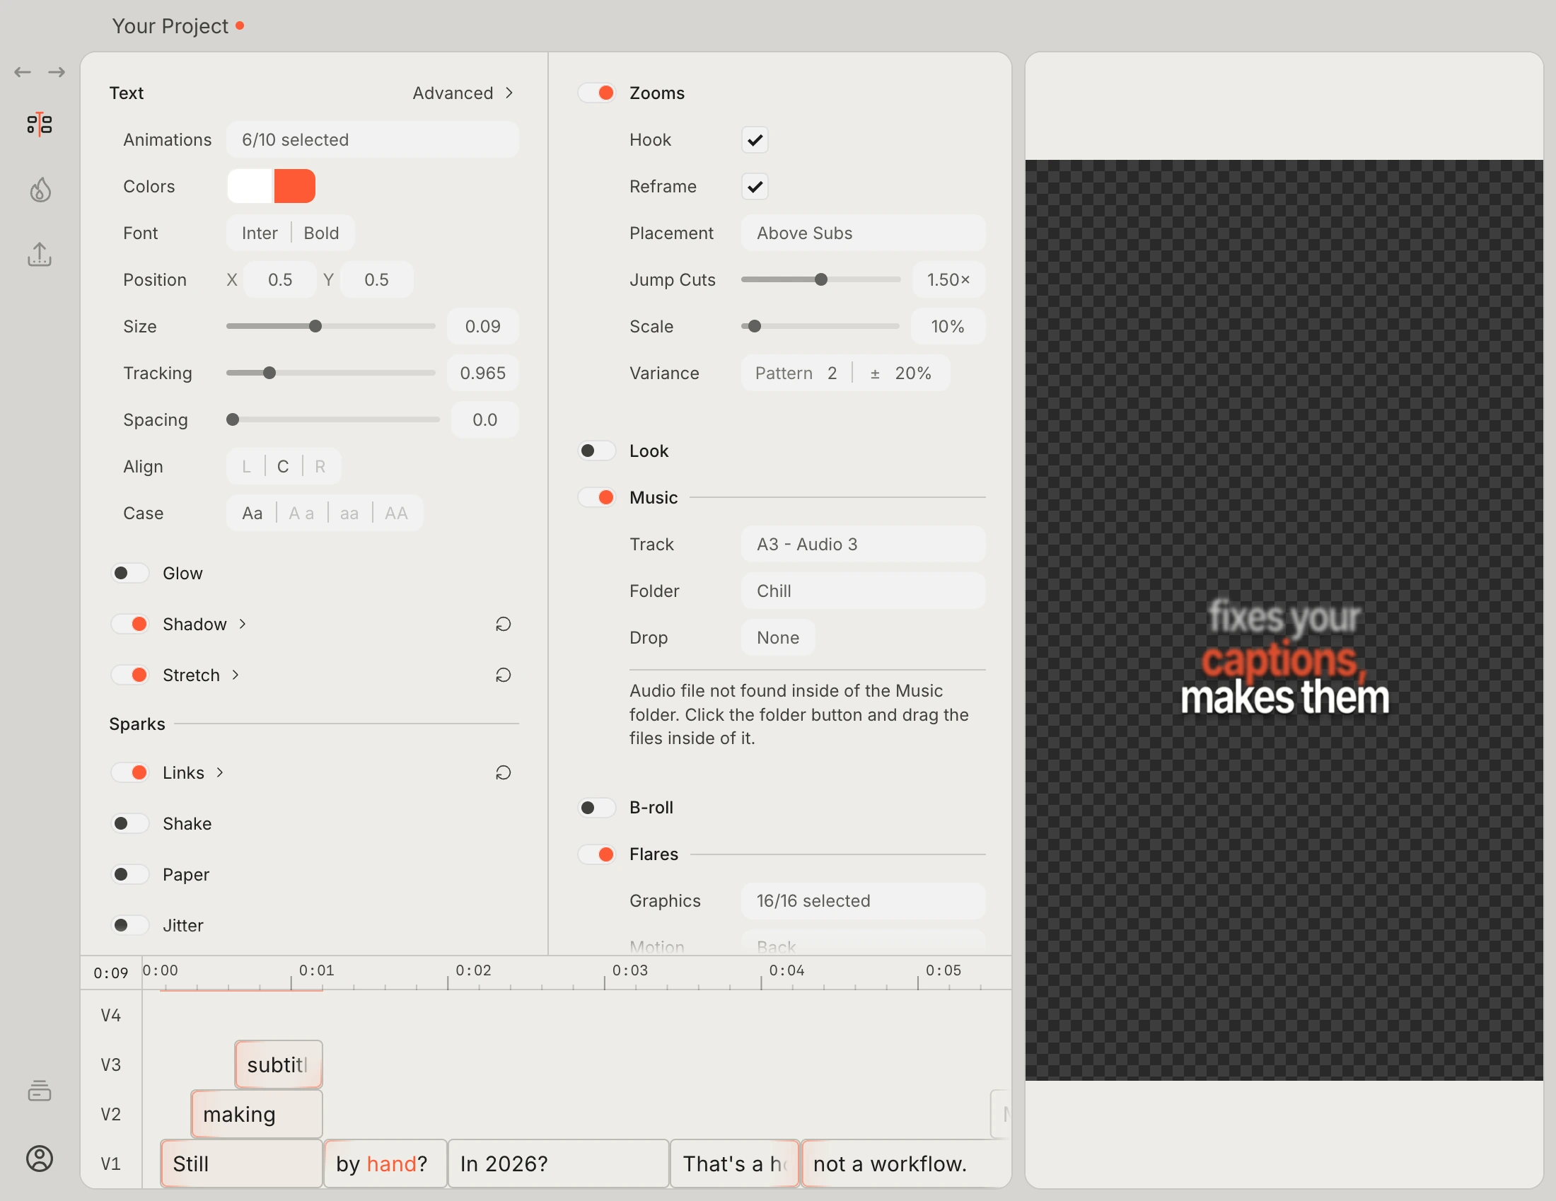This screenshot has width=1556, height=1201.
Task: Open Advanced text settings
Action: tap(463, 93)
